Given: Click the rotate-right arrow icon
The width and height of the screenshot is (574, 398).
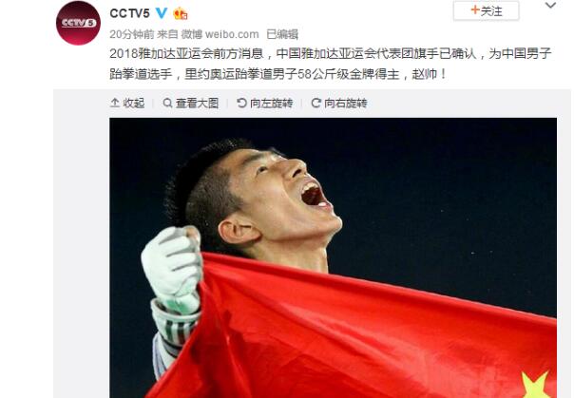Looking at the screenshot, I should click(316, 103).
